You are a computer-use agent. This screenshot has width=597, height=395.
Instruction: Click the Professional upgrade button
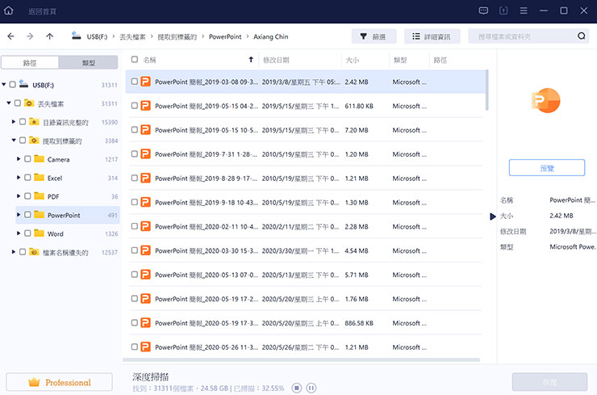59,382
